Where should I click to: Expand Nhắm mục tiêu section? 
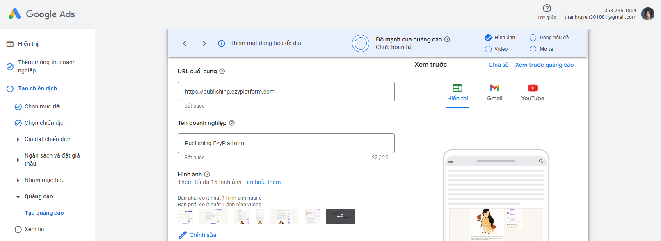pos(18,180)
